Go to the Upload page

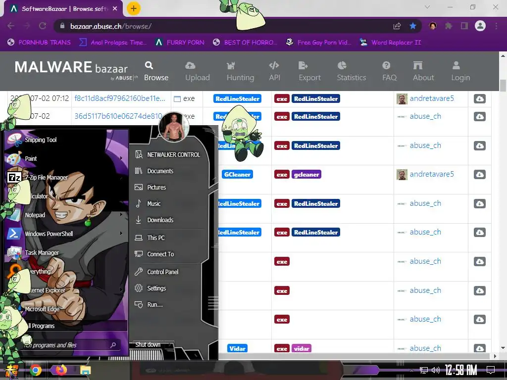click(197, 71)
